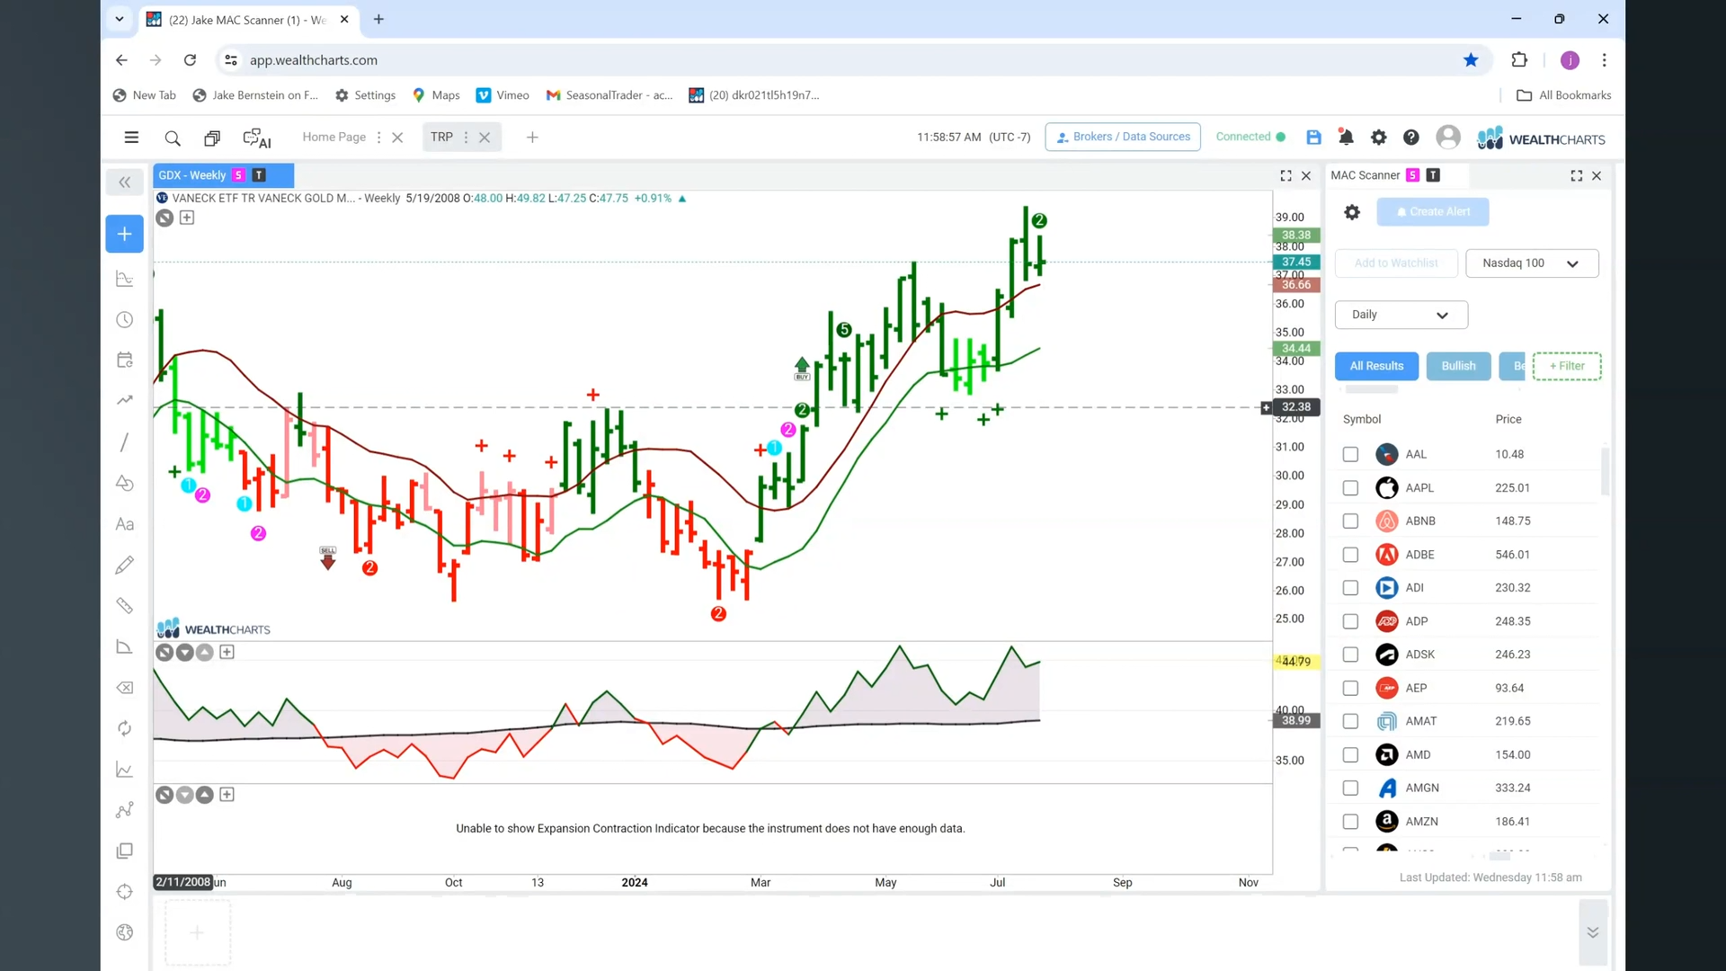Screen dimensions: 1726x971
Task: Click the + Filter button
Action: 1567,366
